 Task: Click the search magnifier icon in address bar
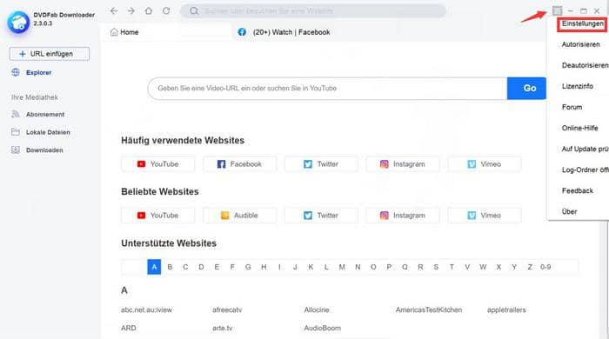194,10
